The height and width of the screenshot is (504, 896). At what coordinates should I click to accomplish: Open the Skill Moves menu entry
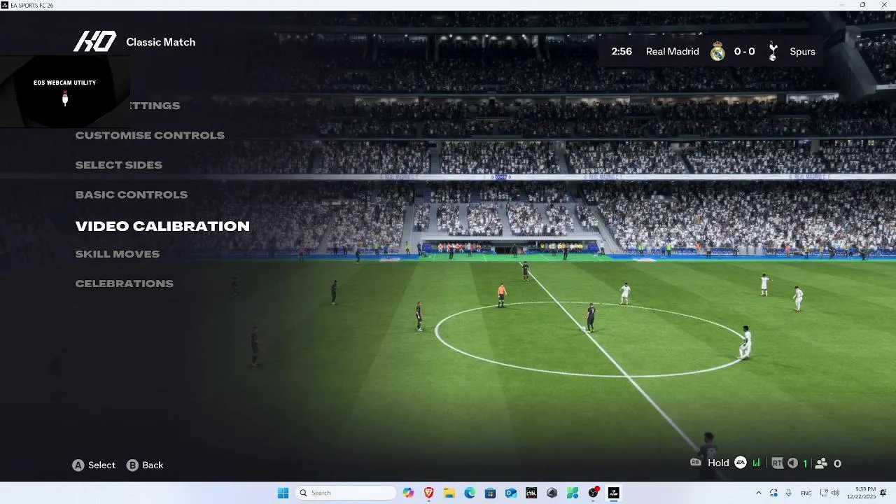click(117, 254)
